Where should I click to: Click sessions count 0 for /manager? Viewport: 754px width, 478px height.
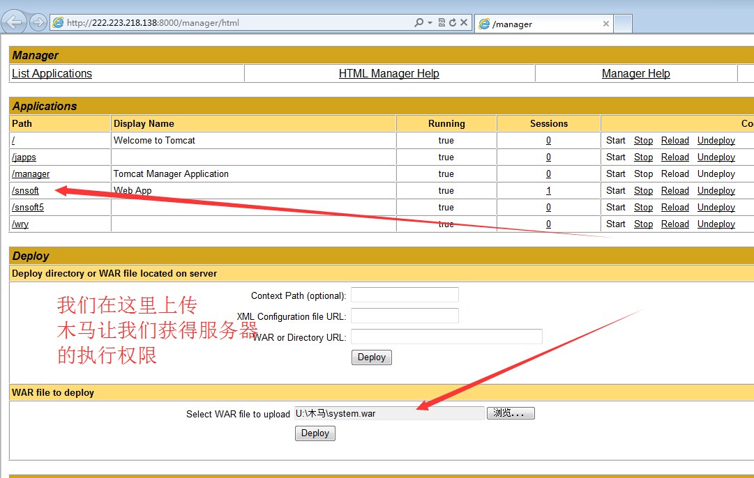(x=548, y=174)
